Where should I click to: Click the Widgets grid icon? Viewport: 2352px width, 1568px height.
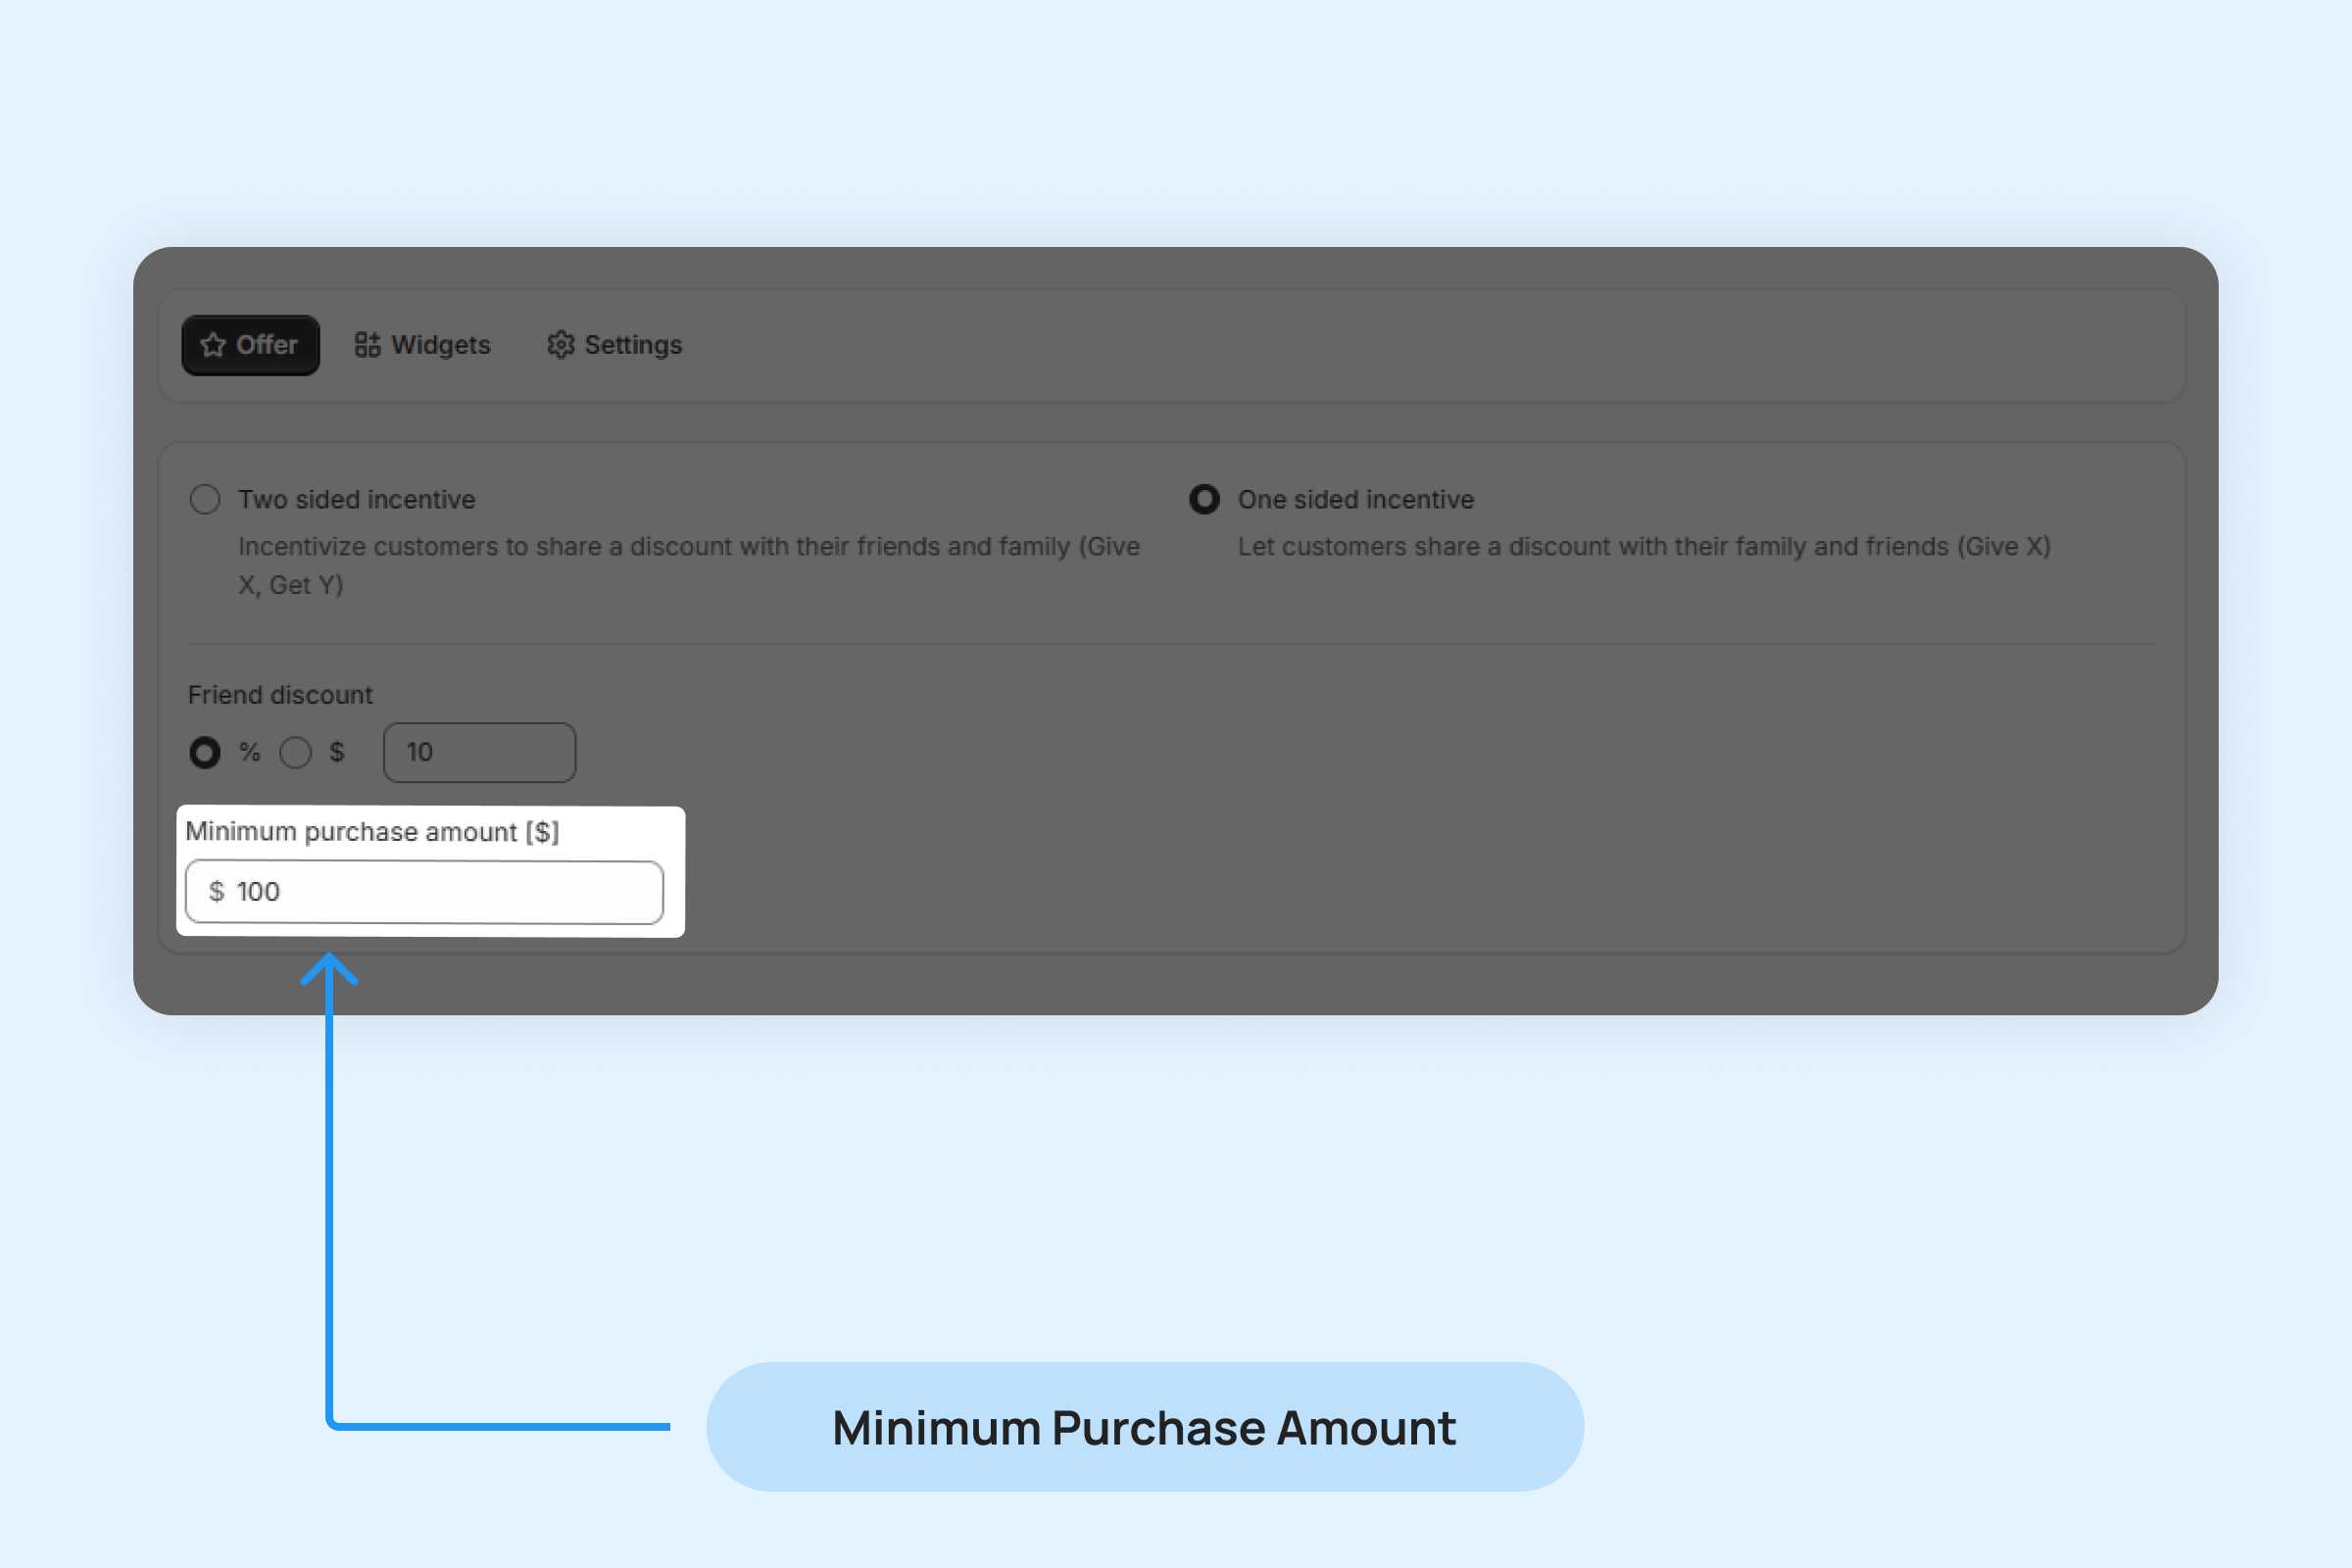367,345
